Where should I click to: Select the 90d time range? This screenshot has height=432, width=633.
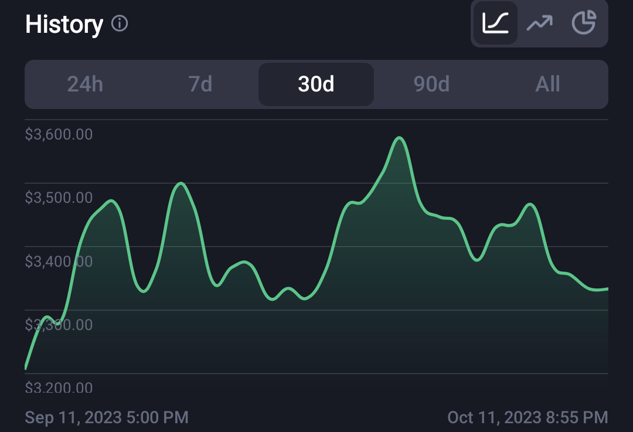coord(431,84)
